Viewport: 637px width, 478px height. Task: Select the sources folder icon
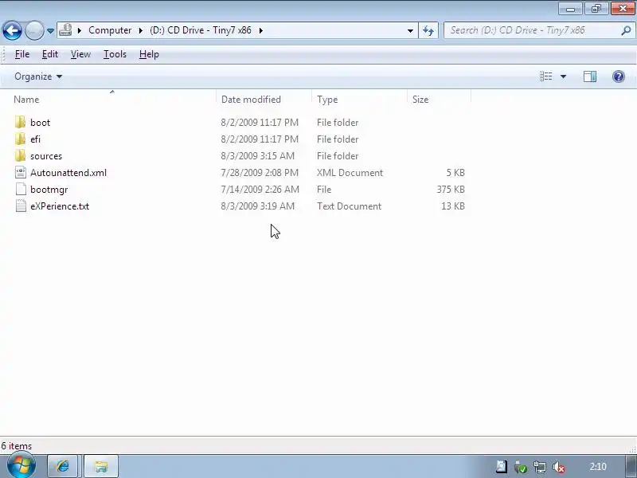21,155
